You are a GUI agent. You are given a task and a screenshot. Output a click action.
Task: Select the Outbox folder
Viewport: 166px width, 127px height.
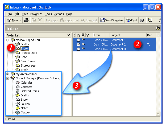pos(26,112)
